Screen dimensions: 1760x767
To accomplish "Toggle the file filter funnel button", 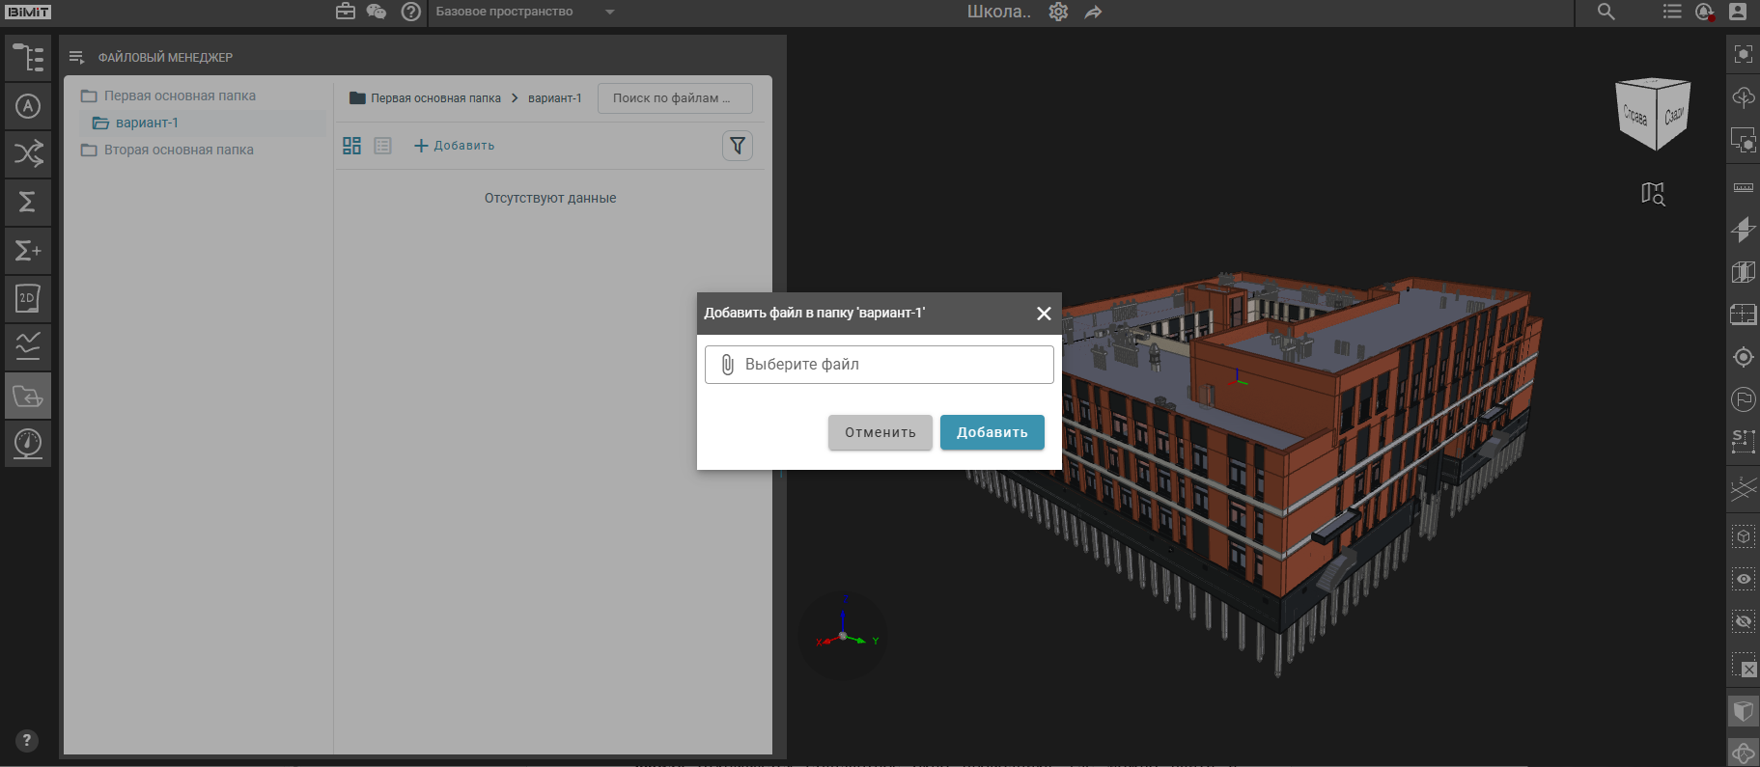I will 738,146.
